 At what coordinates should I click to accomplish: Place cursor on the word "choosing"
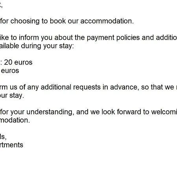coord(25,21)
